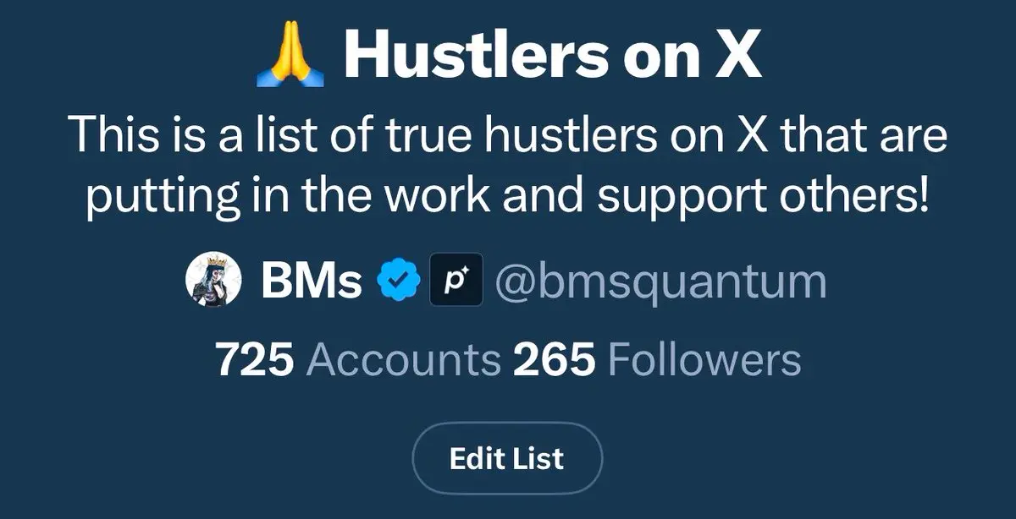
Task: Click the number 725 count
Action: (x=255, y=360)
